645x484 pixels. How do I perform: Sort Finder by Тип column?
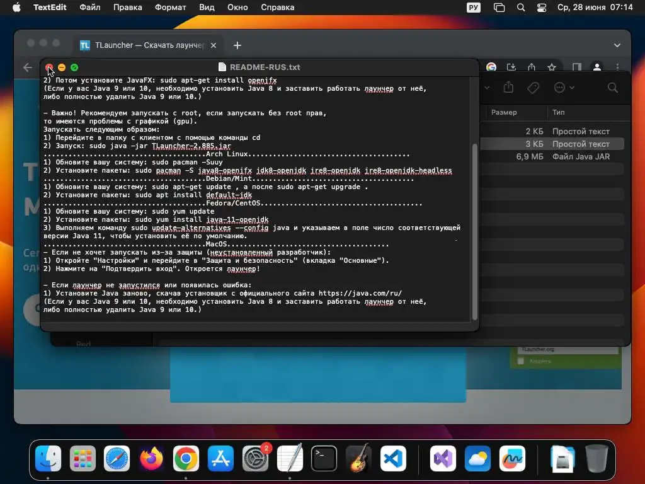(x=558, y=112)
